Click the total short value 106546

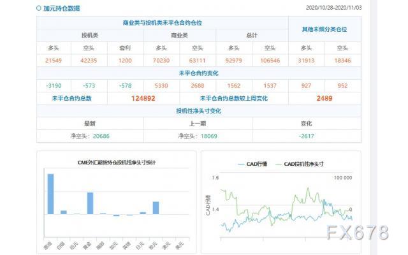tap(270, 61)
